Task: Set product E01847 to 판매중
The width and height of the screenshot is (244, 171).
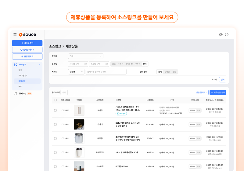Action: (x=192, y=138)
